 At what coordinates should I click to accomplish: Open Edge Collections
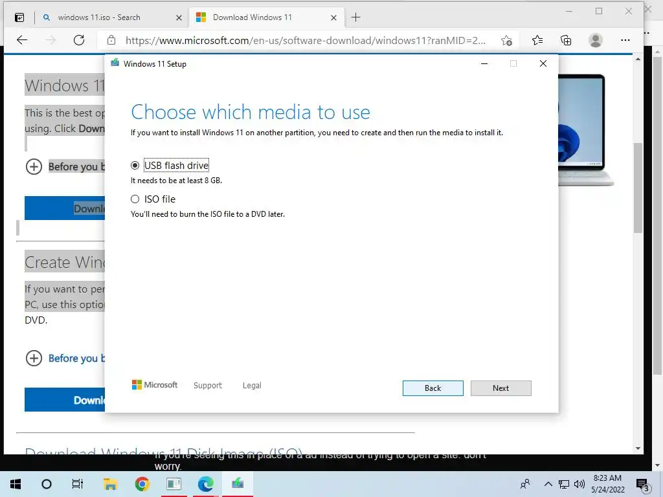566,41
